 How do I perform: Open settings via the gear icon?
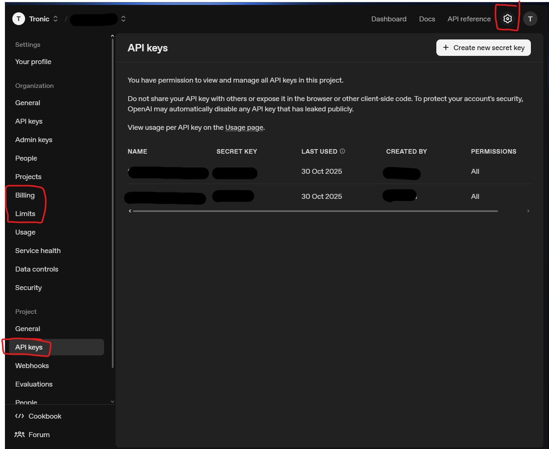507,19
